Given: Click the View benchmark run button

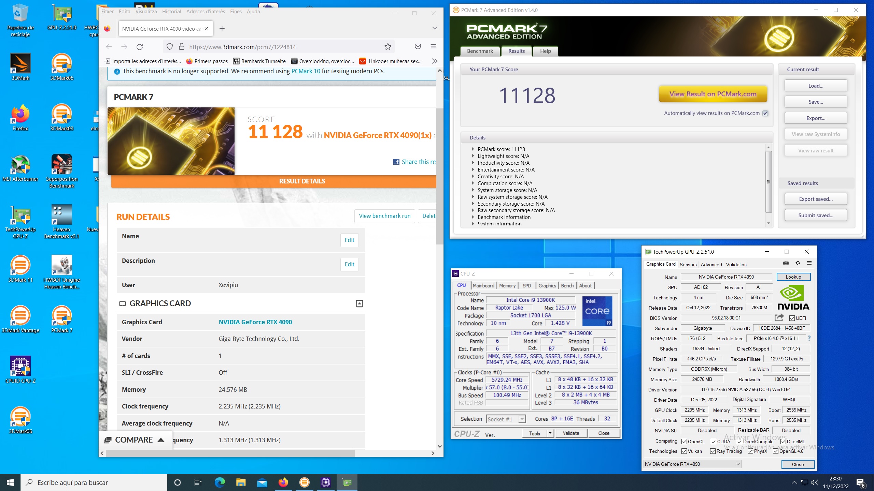Looking at the screenshot, I should (x=384, y=216).
